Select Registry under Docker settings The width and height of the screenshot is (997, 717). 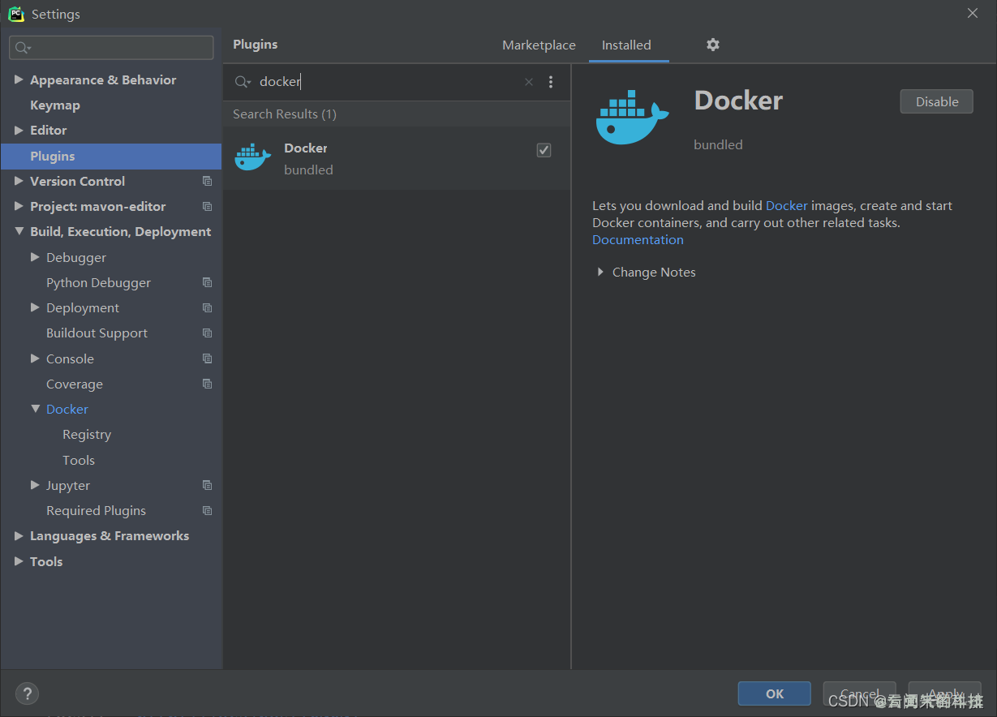click(x=87, y=435)
